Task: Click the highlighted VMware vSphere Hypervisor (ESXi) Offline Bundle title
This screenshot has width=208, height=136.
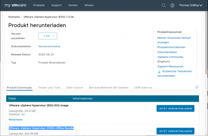Action: (41, 128)
